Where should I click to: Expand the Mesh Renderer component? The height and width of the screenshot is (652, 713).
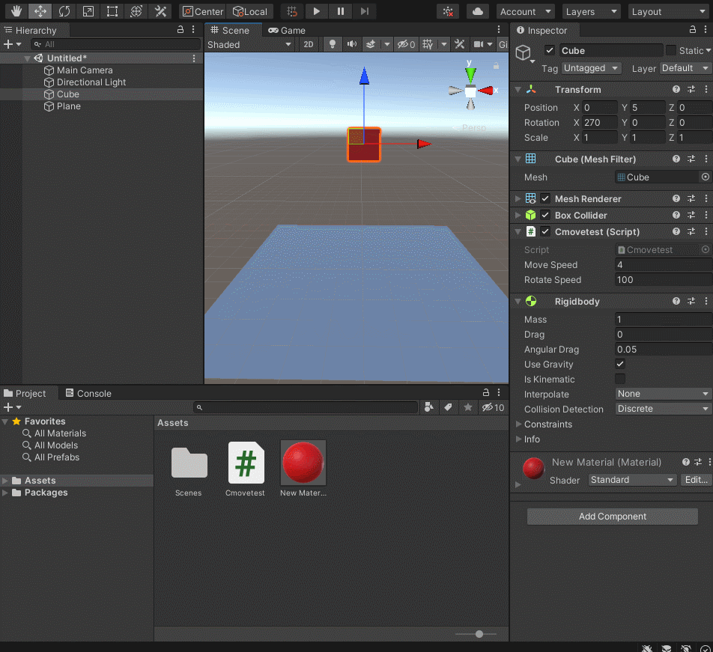(518, 198)
